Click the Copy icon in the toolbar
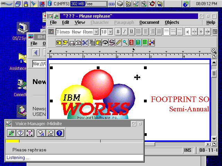This screenshot has height=166, width=222. (92, 43)
